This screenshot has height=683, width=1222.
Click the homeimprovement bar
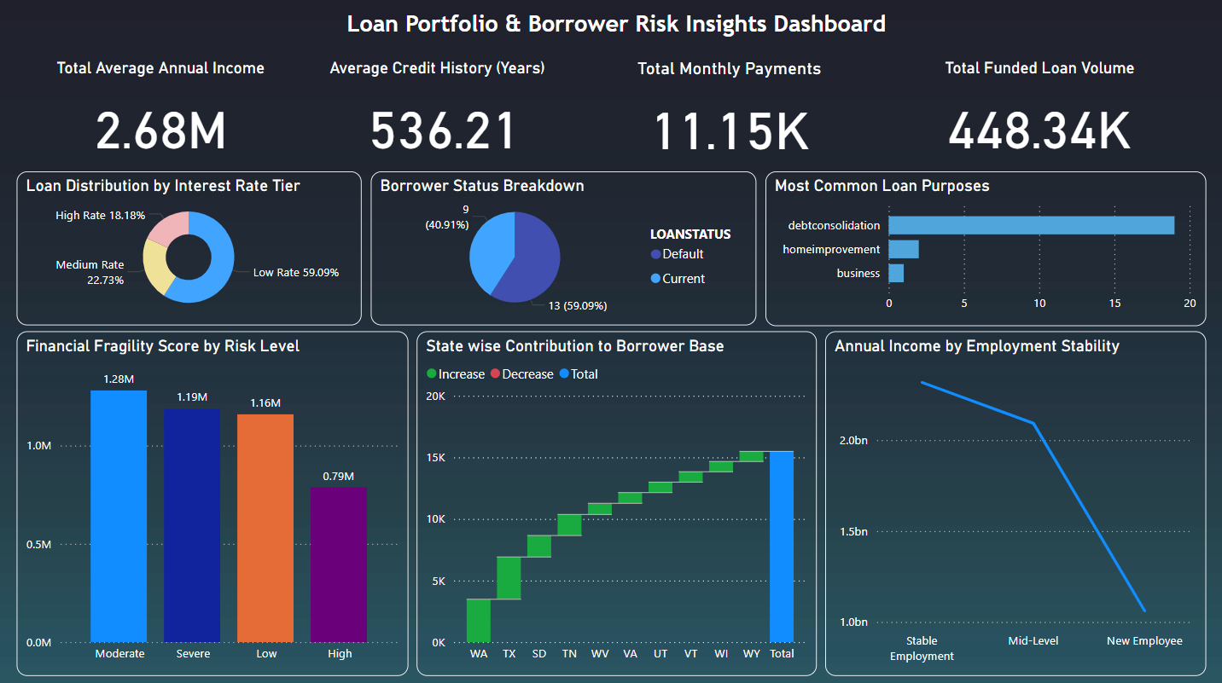click(904, 249)
